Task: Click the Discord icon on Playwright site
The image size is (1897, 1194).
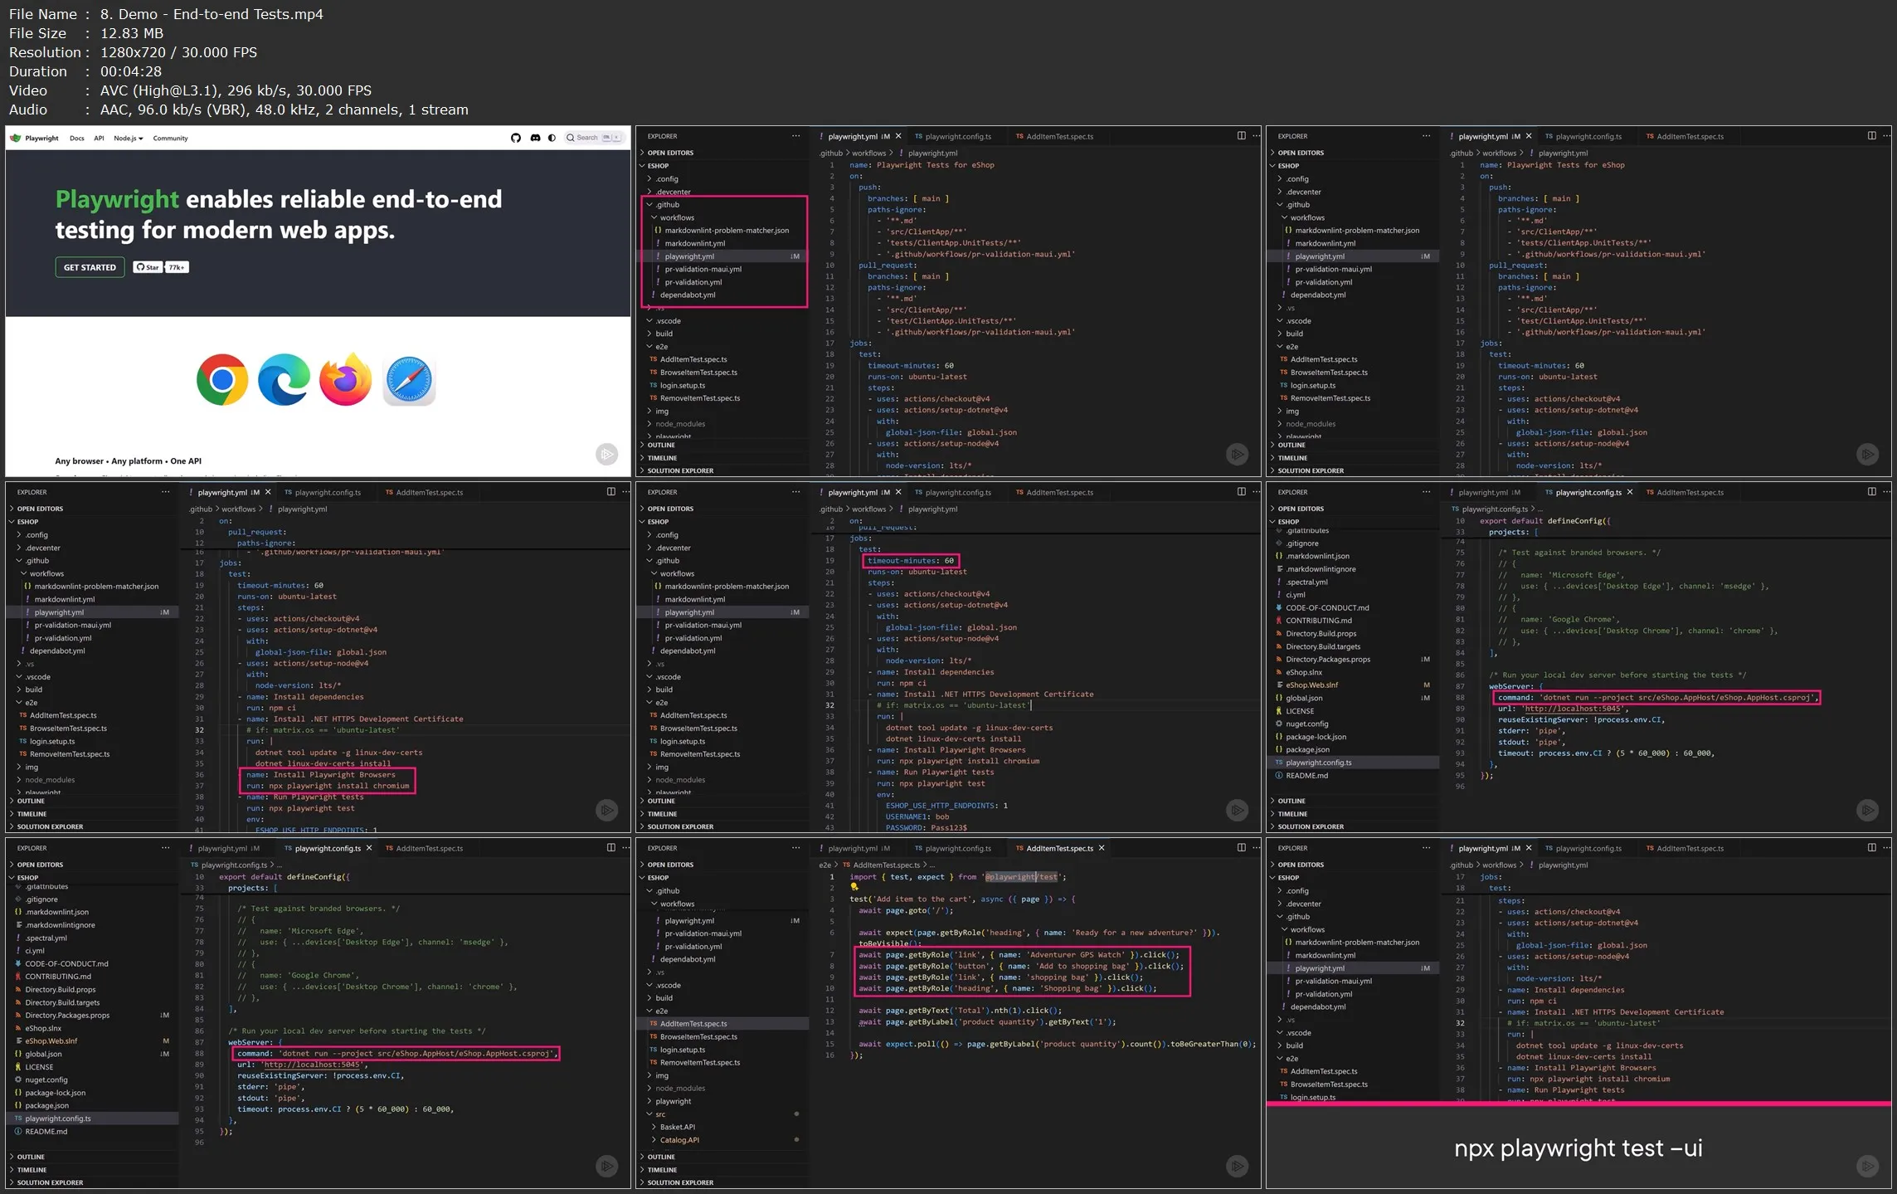Action: click(535, 138)
